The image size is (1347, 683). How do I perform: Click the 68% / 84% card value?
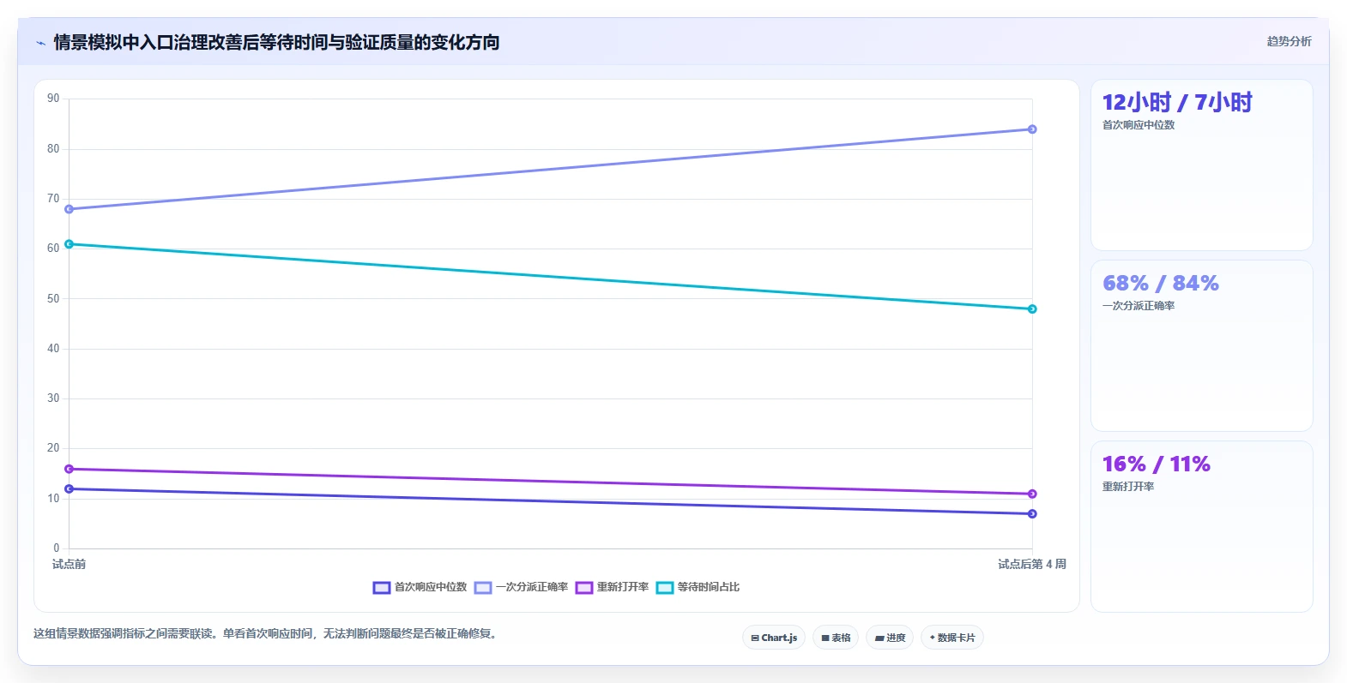click(1161, 284)
